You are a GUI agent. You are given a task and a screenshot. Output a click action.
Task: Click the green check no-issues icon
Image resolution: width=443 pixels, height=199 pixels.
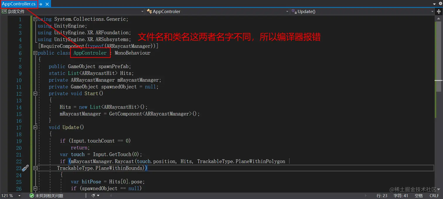point(32,195)
